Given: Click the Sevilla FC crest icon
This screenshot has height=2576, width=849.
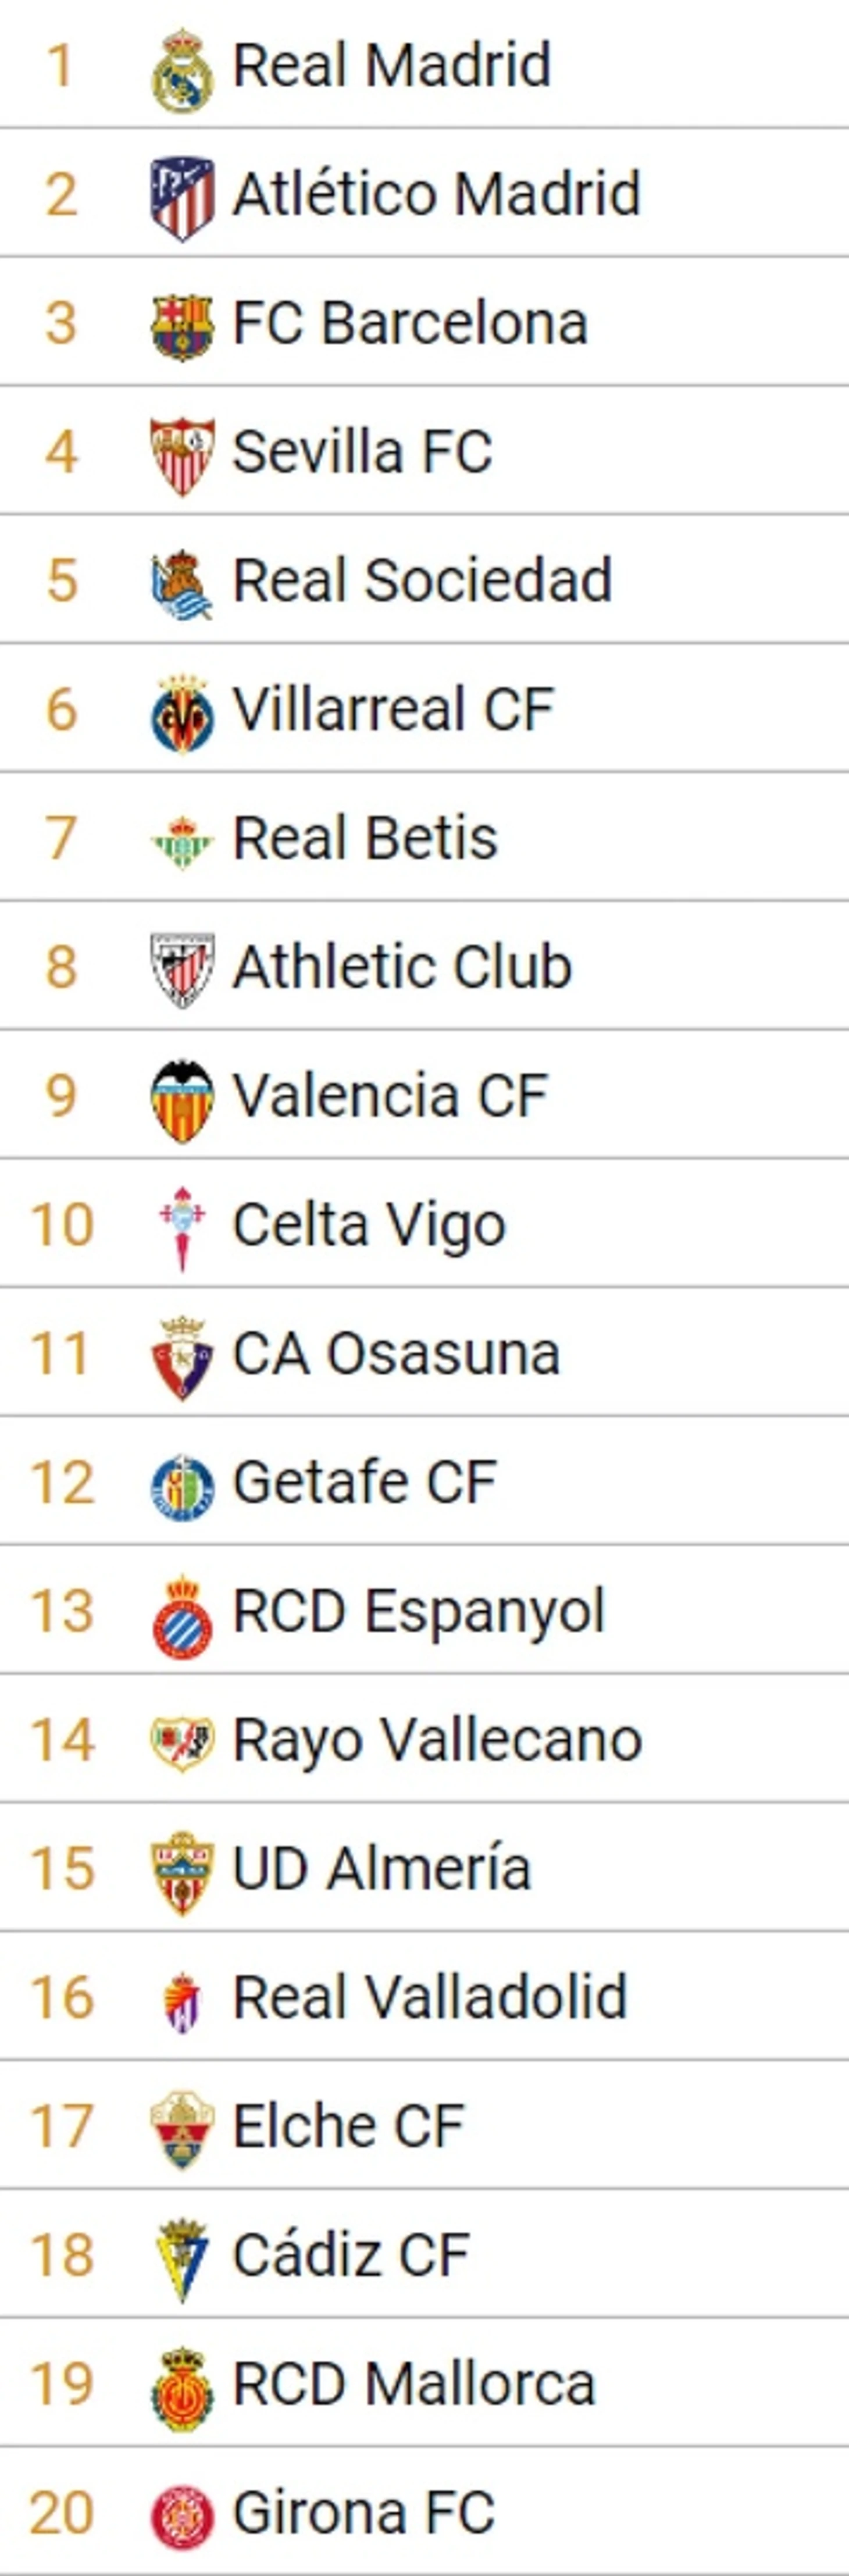Looking at the screenshot, I should (182, 455).
